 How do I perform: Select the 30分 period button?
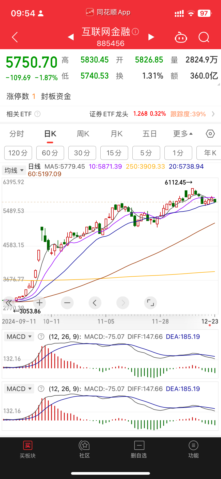tap(82, 153)
